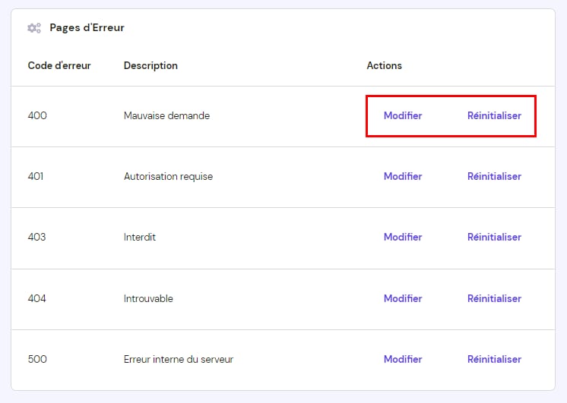The width and height of the screenshot is (567, 403).
Task: Reset the 400 Mauvaise demande page
Action: [x=494, y=116]
